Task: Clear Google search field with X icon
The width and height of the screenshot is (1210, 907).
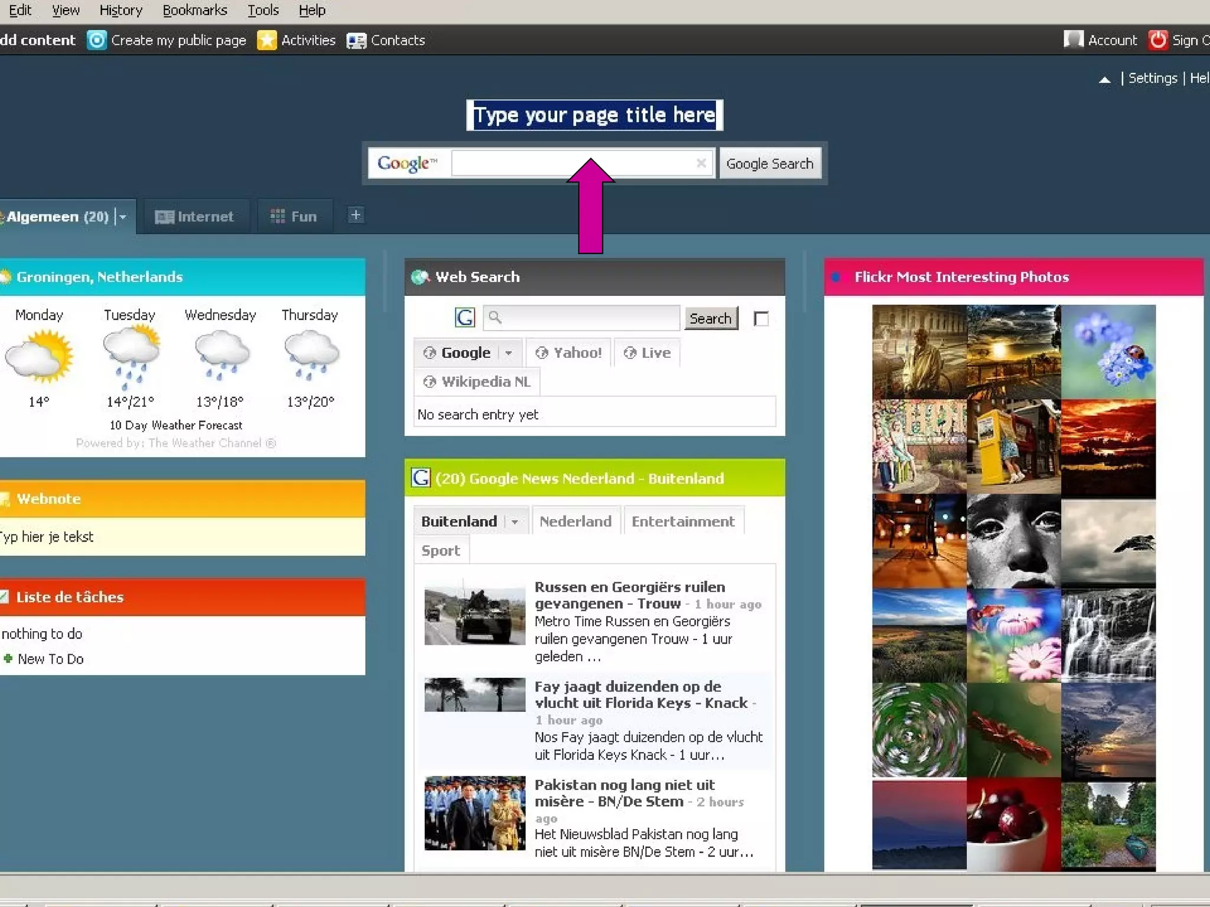Action: (x=701, y=163)
